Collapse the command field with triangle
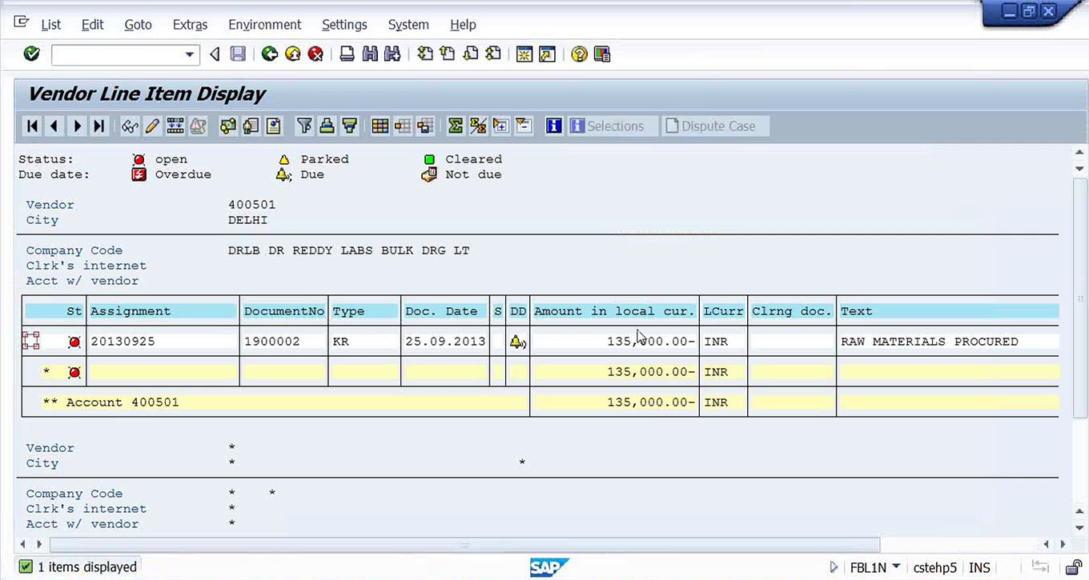This screenshot has width=1089, height=580. [x=215, y=54]
